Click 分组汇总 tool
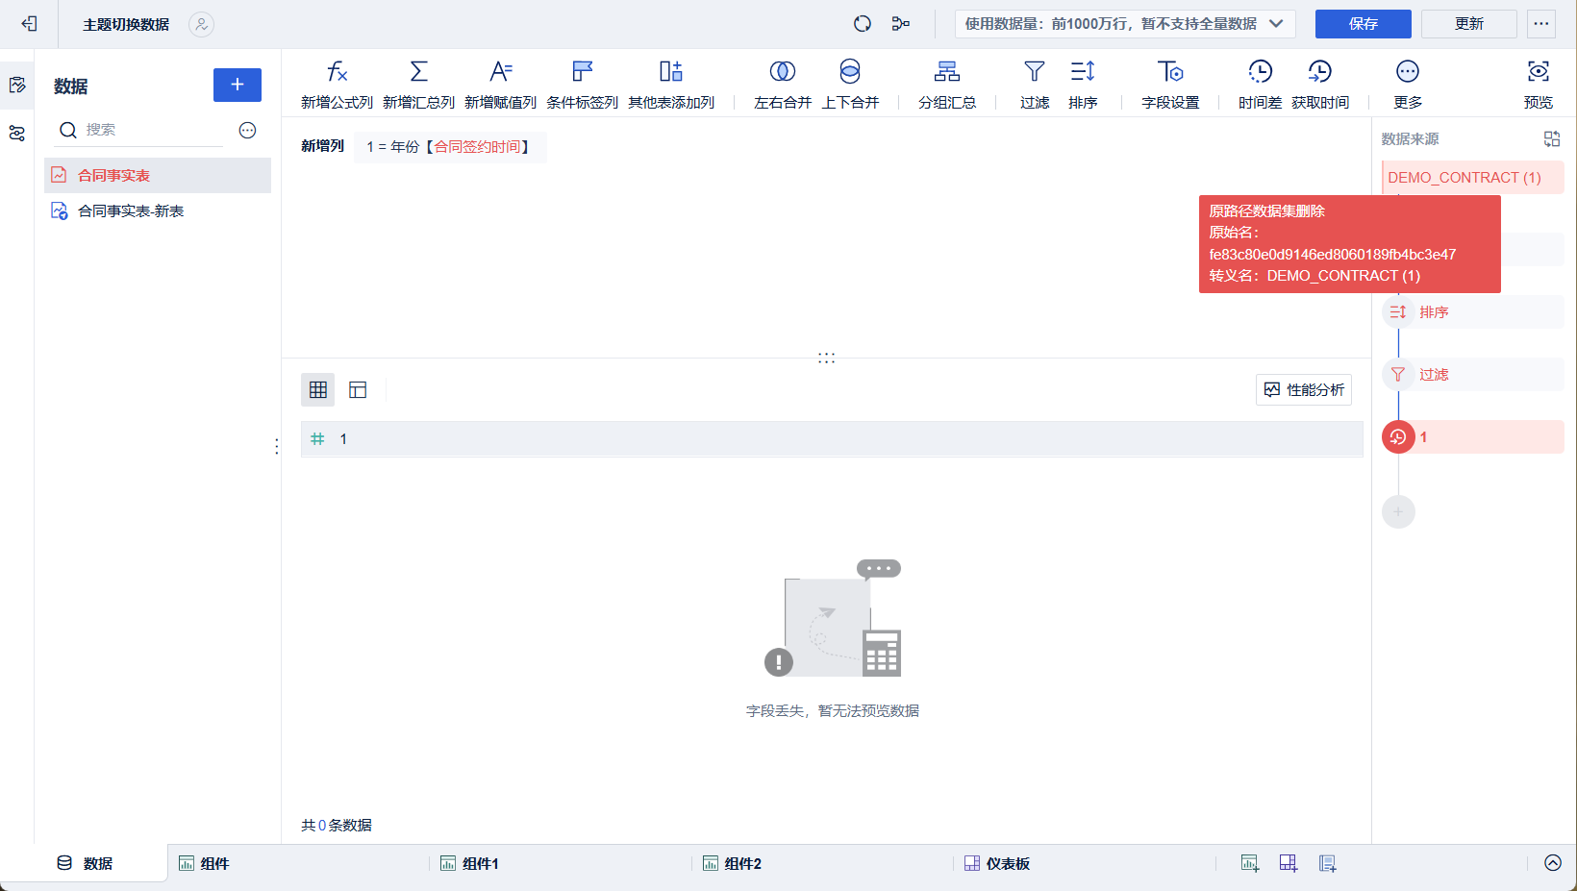The height and width of the screenshot is (891, 1577). 947,85
